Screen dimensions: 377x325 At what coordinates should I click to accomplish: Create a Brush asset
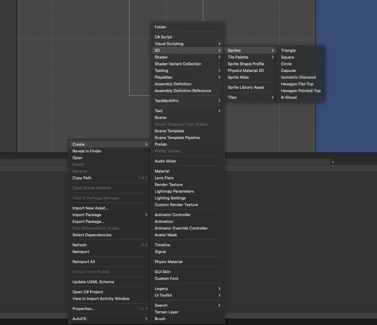pos(188,319)
